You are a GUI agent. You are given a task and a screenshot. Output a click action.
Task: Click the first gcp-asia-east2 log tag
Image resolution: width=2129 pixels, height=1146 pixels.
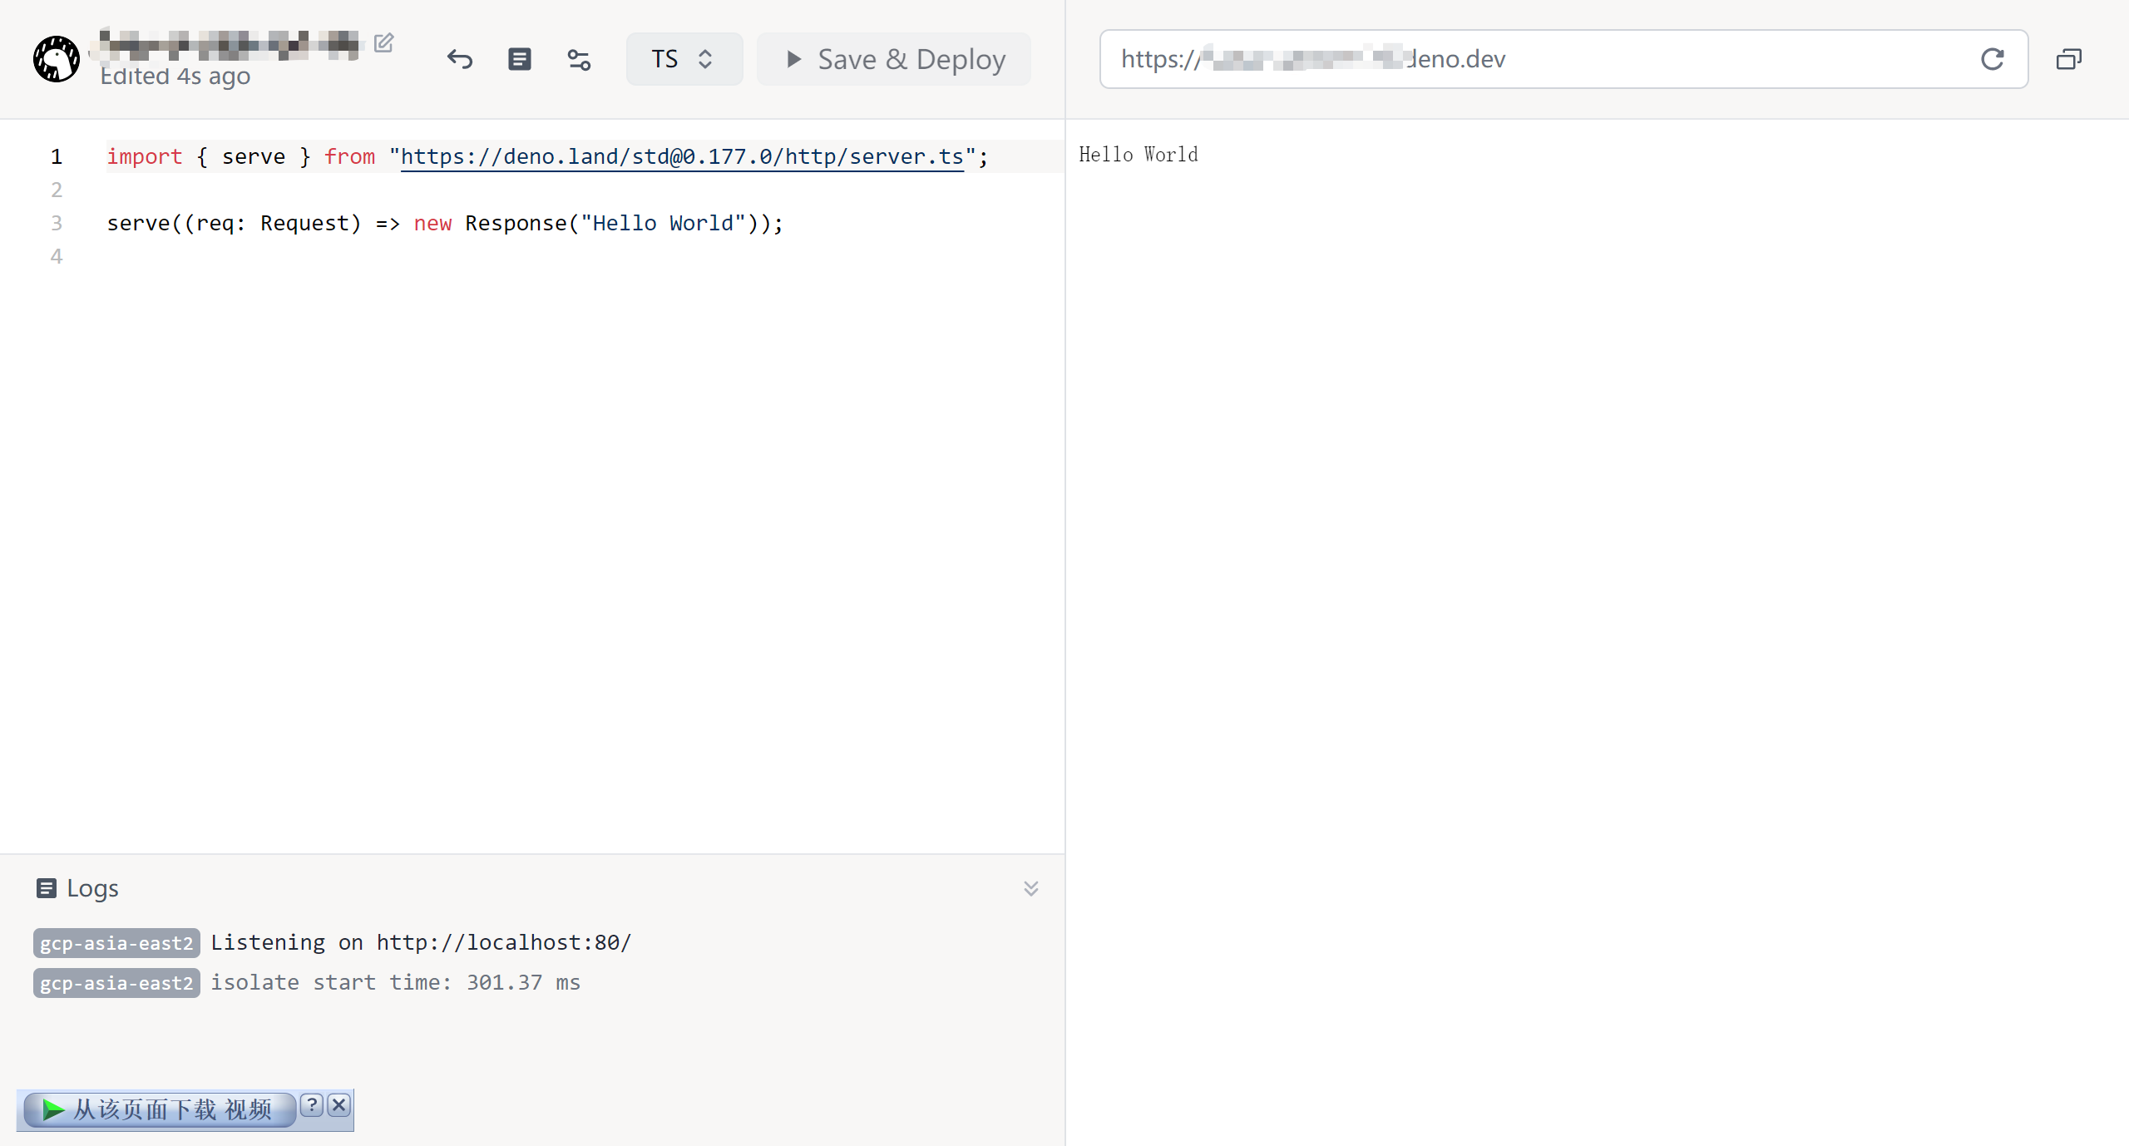(116, 943)
